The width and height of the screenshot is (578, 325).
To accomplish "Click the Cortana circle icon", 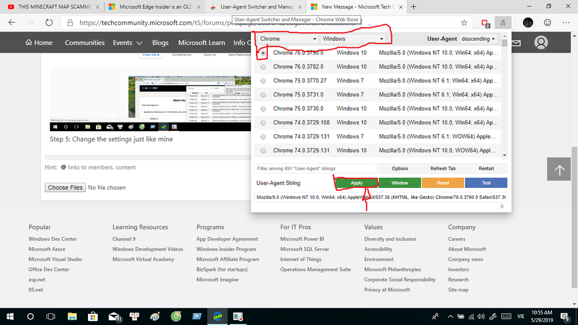I will point(30,316).
